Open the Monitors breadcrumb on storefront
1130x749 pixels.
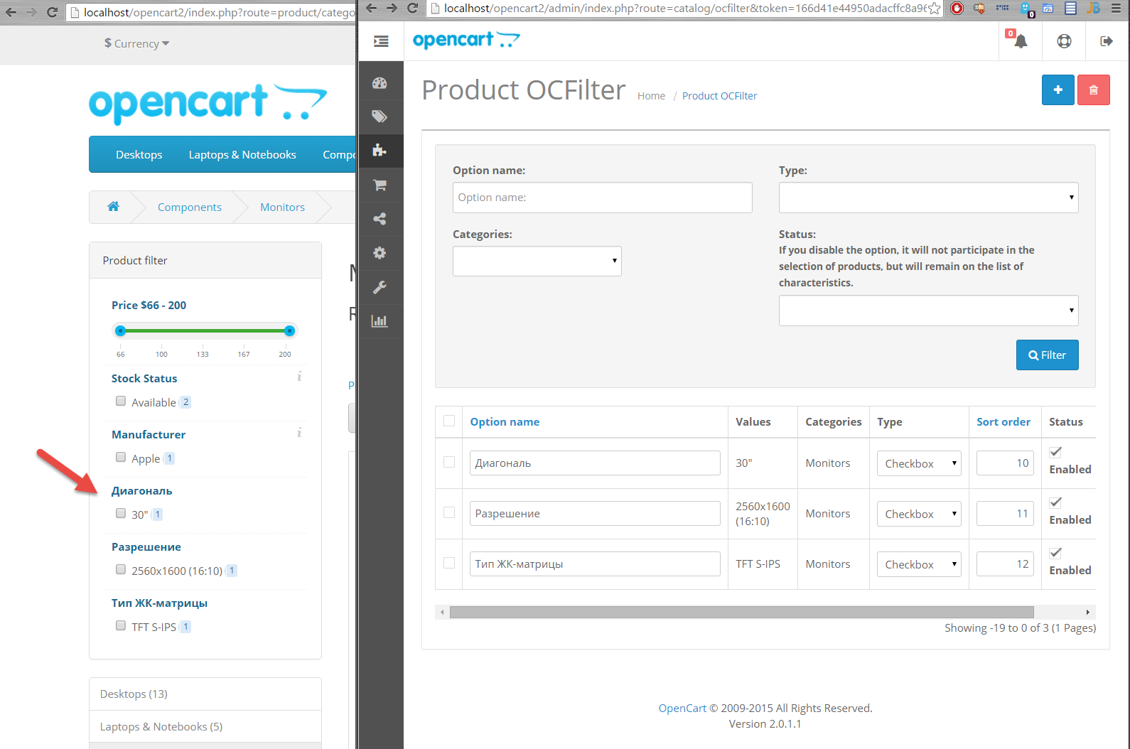tap(282, 207)
